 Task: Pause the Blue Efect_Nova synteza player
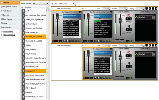(95, 41)
